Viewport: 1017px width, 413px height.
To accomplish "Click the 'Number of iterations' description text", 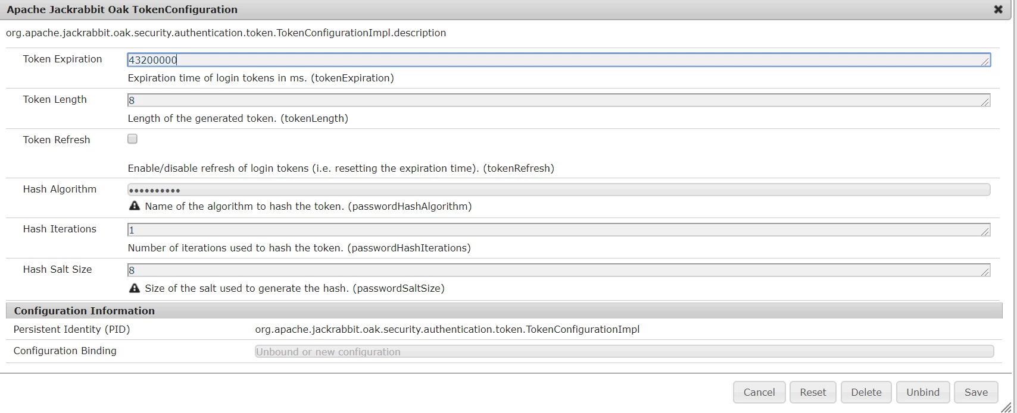I will 299,248.
